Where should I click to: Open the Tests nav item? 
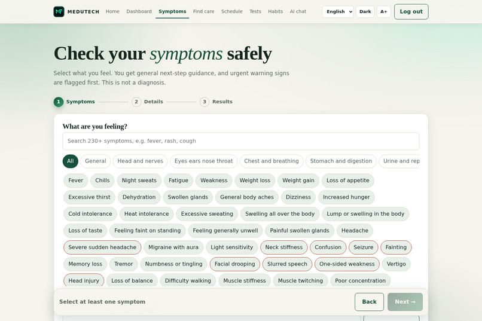(x=255, y=11)
